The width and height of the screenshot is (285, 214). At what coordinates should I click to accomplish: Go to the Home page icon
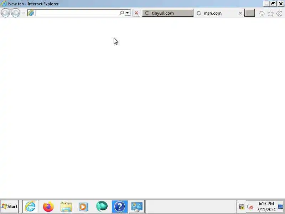pyautogui.click(x=262, y=14)
